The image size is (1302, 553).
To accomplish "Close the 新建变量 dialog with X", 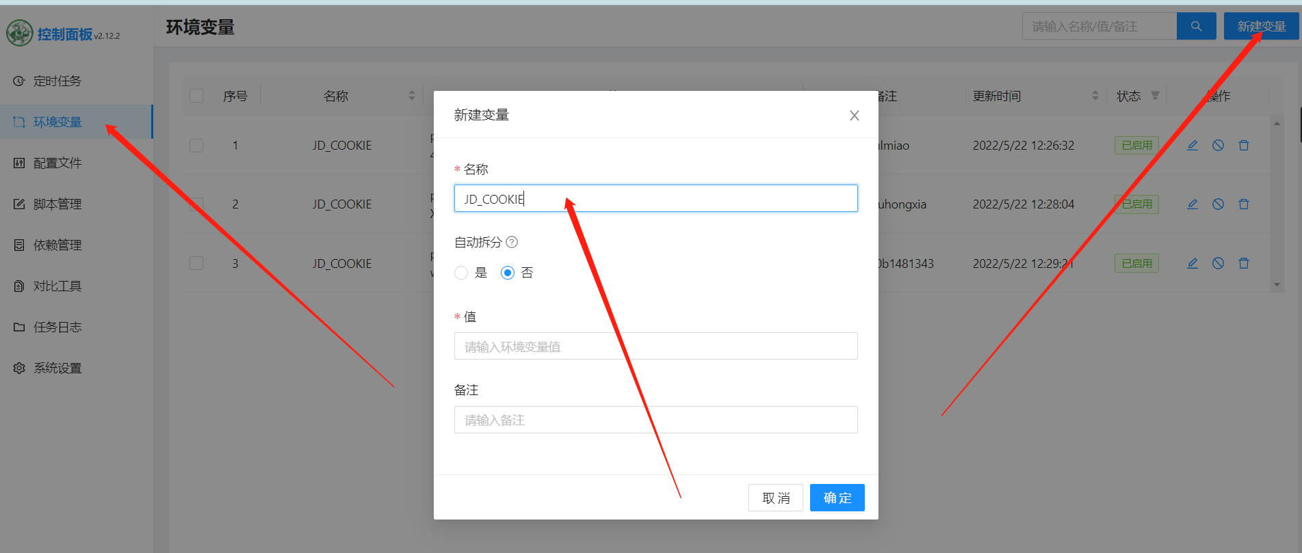I will tap(854, 116).
